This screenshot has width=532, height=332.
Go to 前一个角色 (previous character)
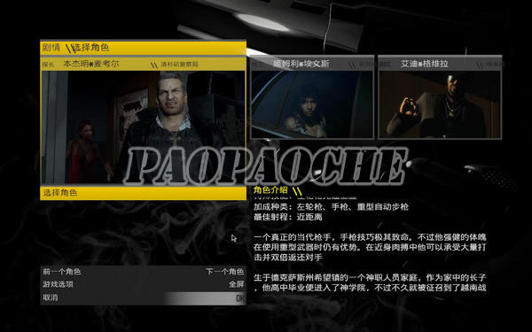click(x=62, y=272)
